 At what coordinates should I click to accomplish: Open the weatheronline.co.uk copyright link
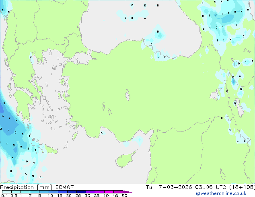tap(221, 193)
